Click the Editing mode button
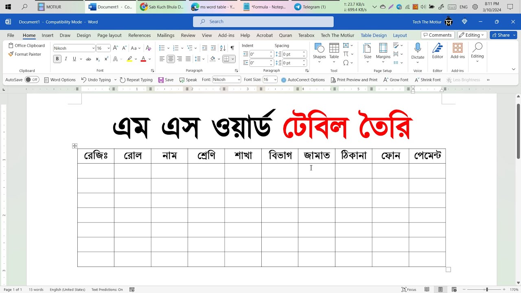Viewport: 521px width, 293px height. tap(472, 35)
